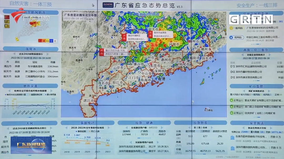Viewport: 284px width, 159px height.
Task: Open the 事故统计 panel header
Action: point(87,123)
